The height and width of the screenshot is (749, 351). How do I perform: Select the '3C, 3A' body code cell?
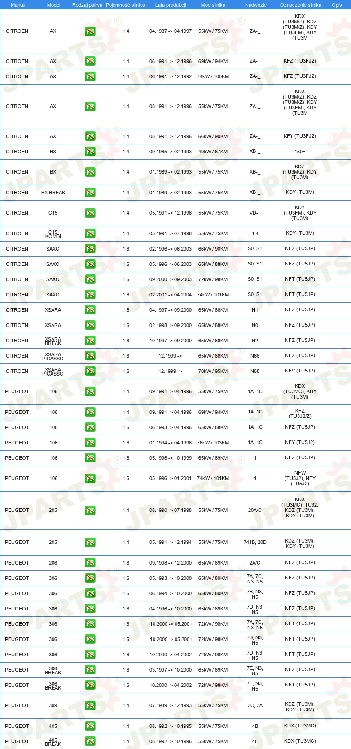[255, 705]
